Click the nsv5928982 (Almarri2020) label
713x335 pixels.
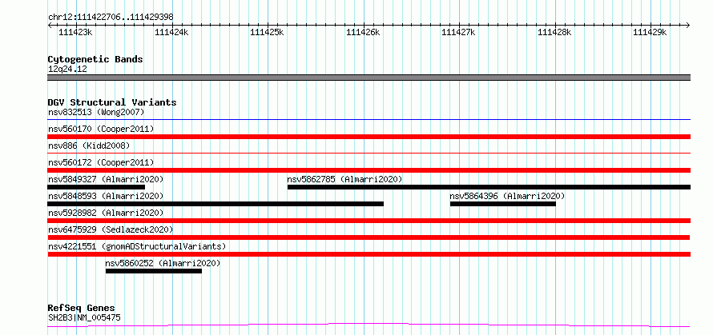(x=106, y=213)
